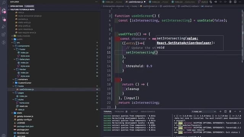Viewport: 244px width, 137px height.
Task: Open the Source Control view
Action: (3, 19)
